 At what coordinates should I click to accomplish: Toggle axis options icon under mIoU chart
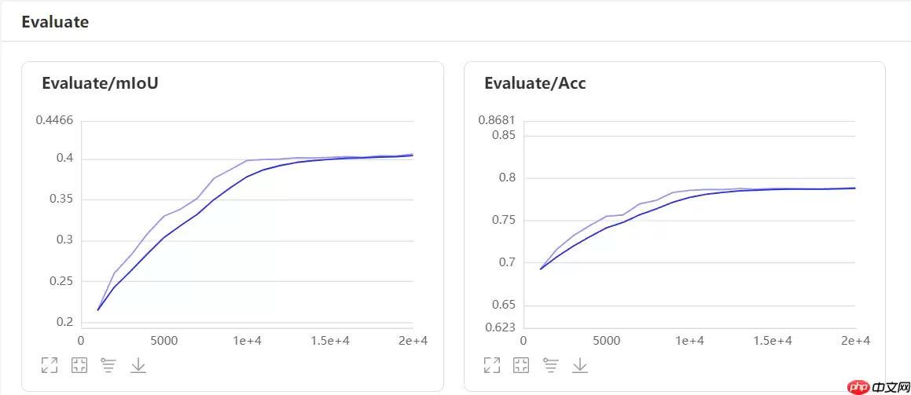click(108, 365)
